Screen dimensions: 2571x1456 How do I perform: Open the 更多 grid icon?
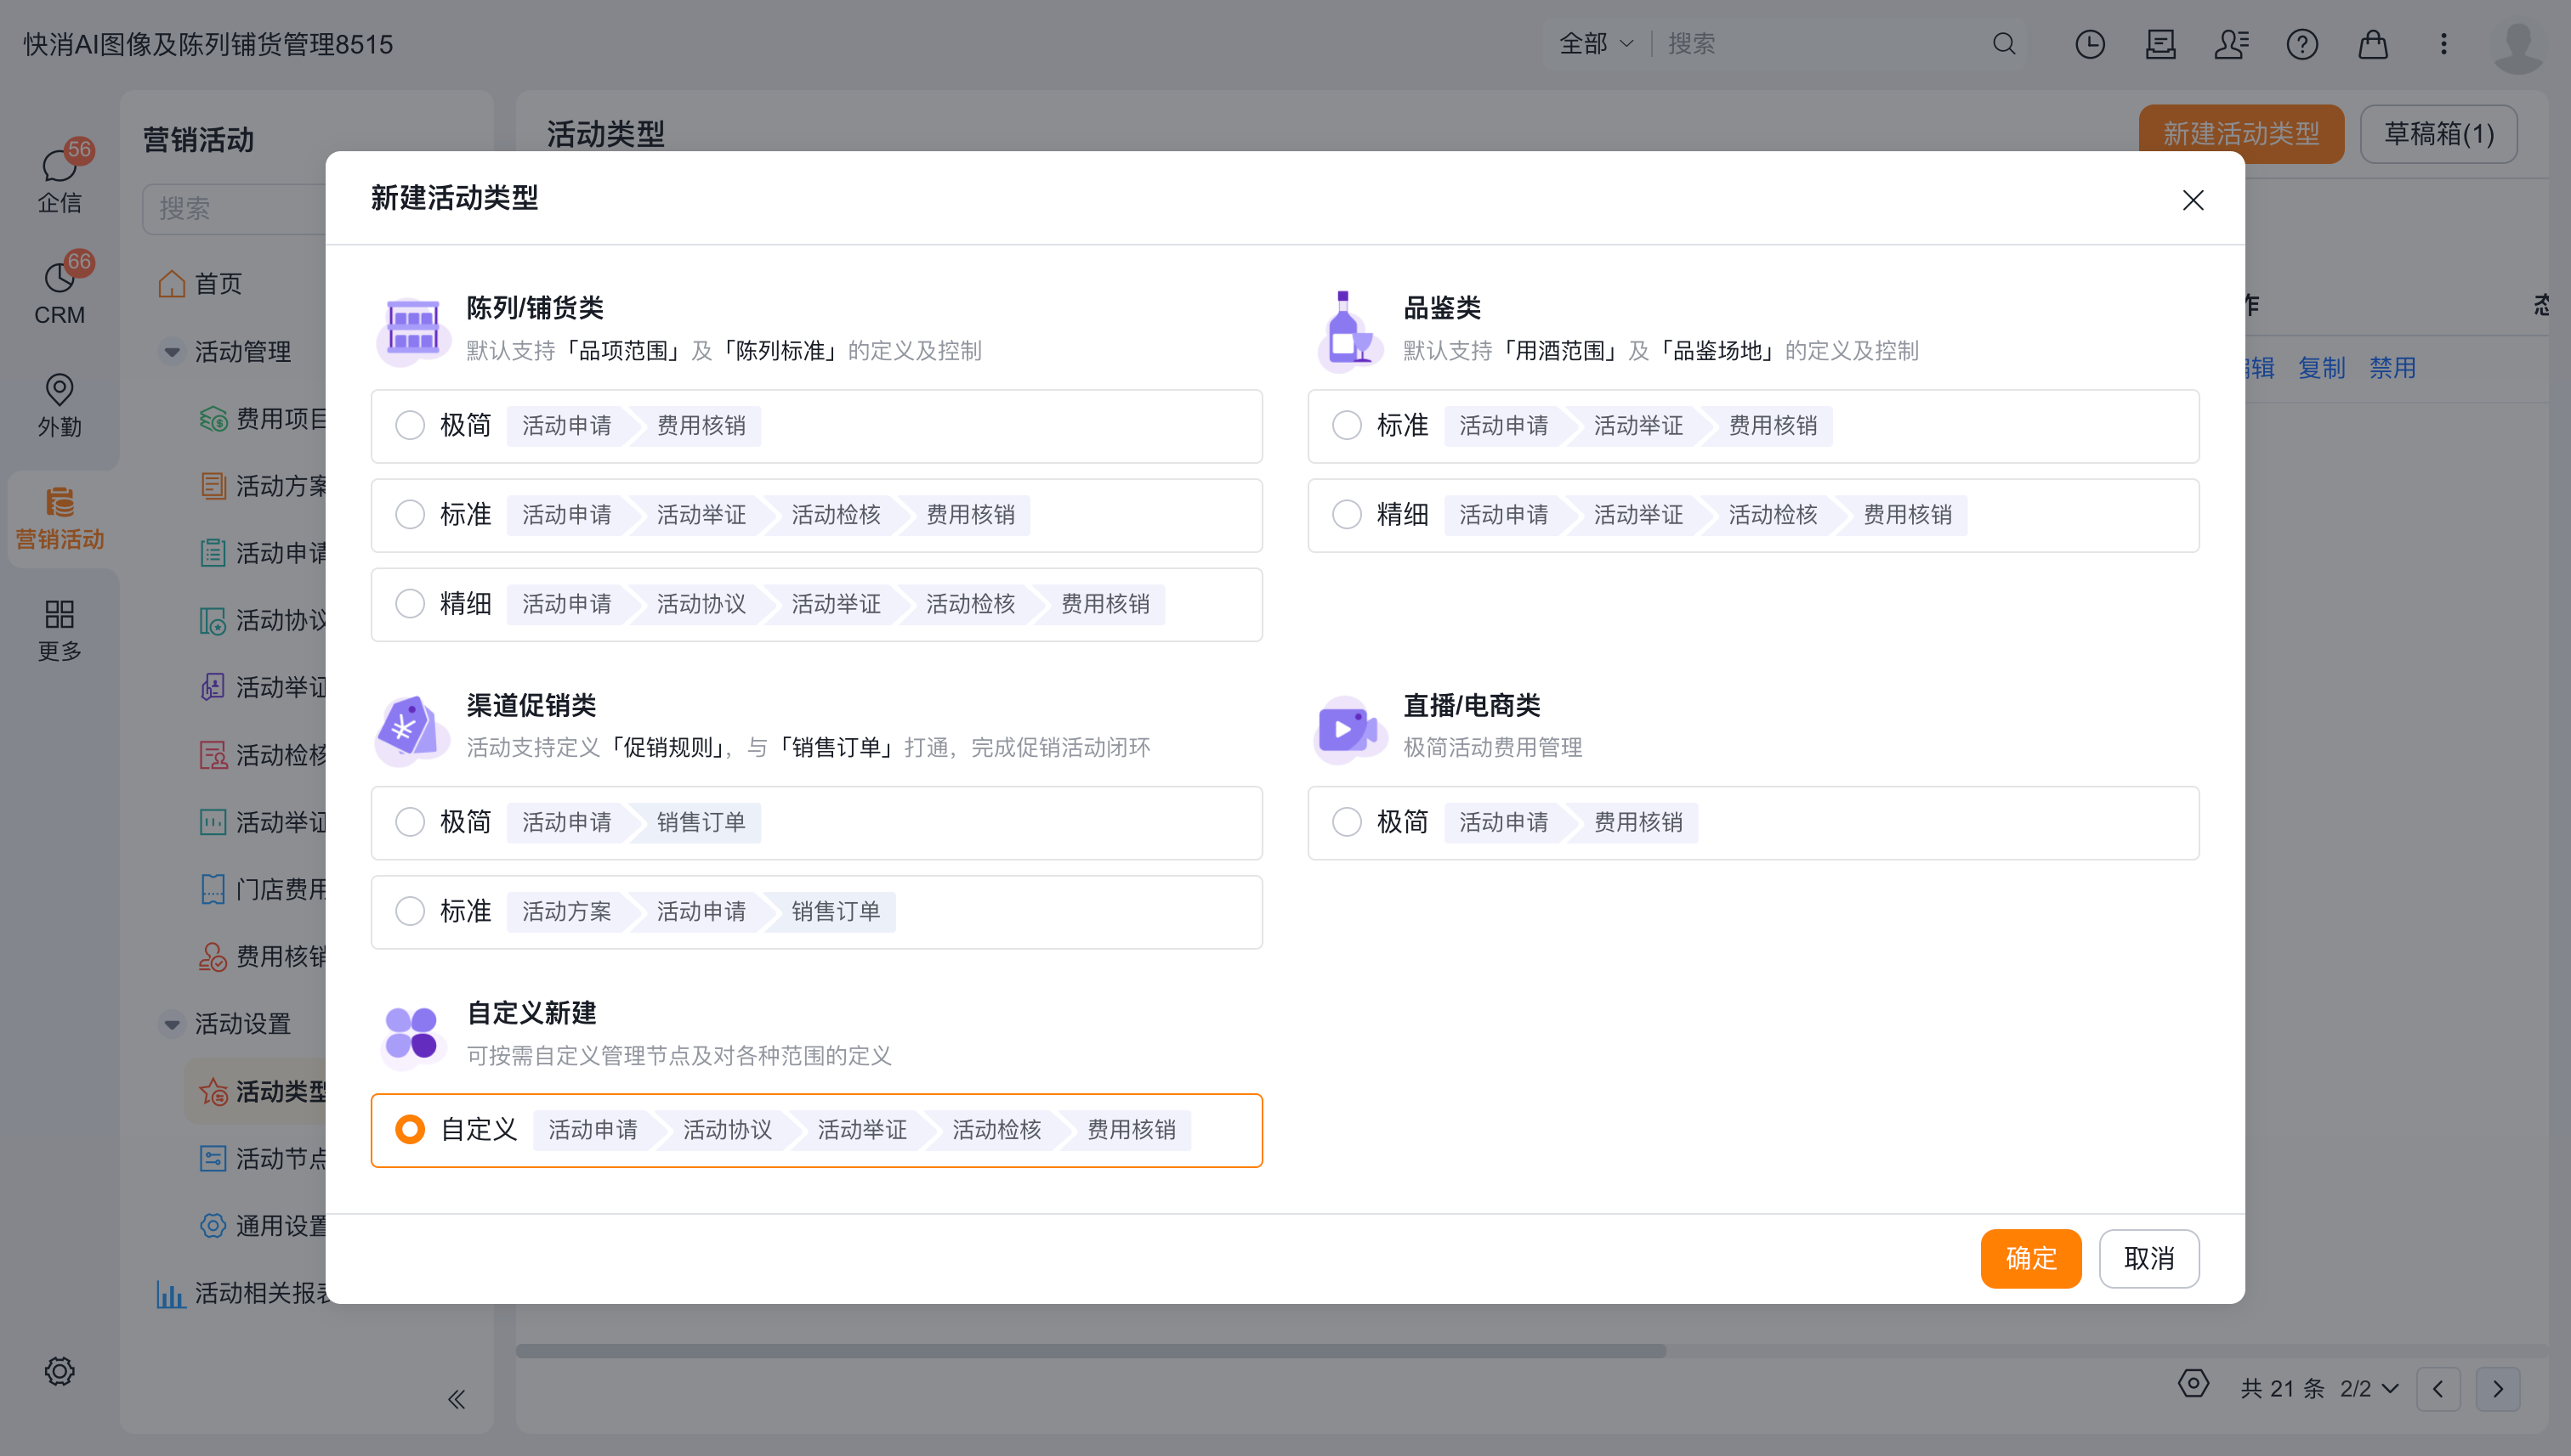point(60,630)
